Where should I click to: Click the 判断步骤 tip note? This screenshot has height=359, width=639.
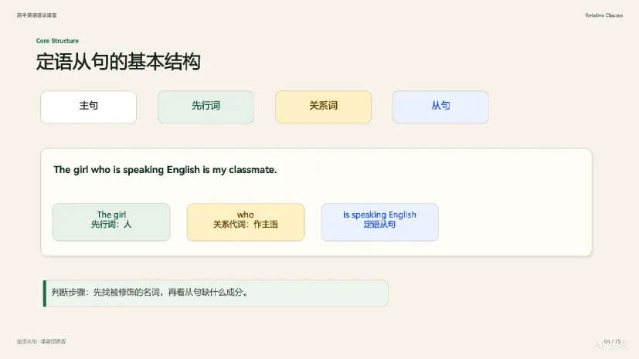click(216, 293)
